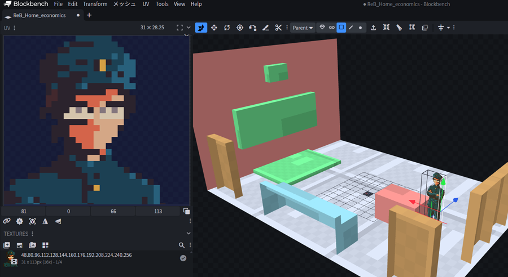Collapse the Textures panel chevron
The width and height of the screenshot is (508, 277).
click(x=189, y=234)
